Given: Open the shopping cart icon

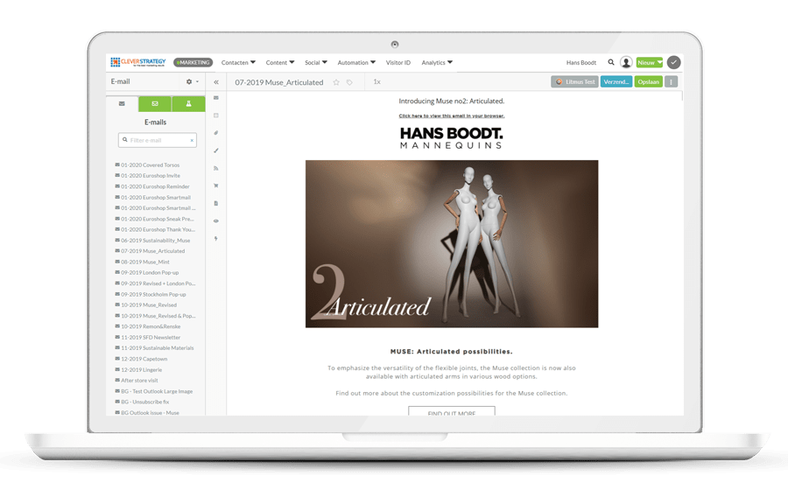Looking at the screenshot, I should 216,185.
